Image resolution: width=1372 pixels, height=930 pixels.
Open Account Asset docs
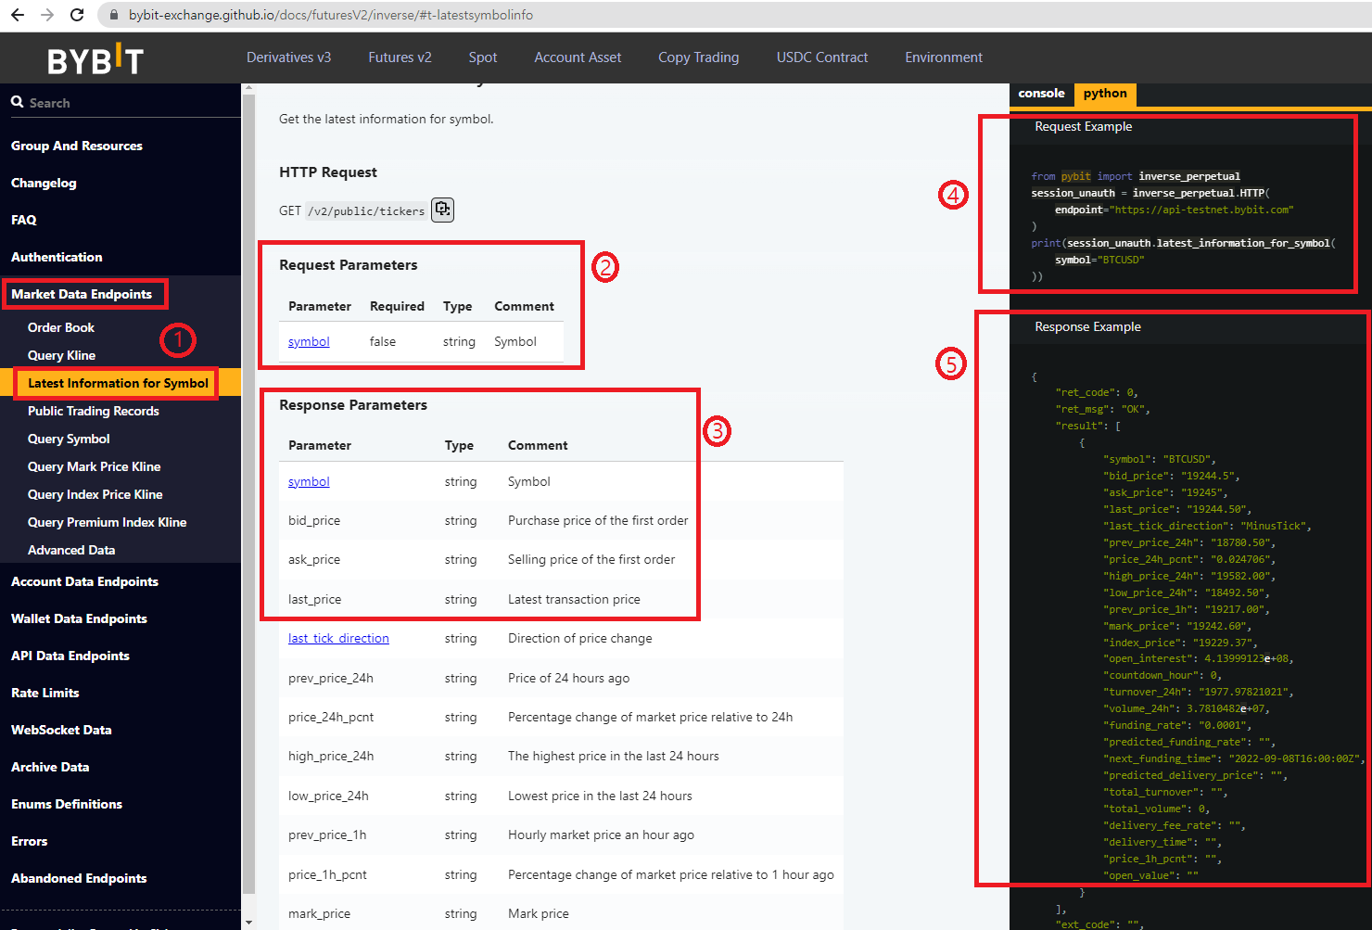(578, 57)
